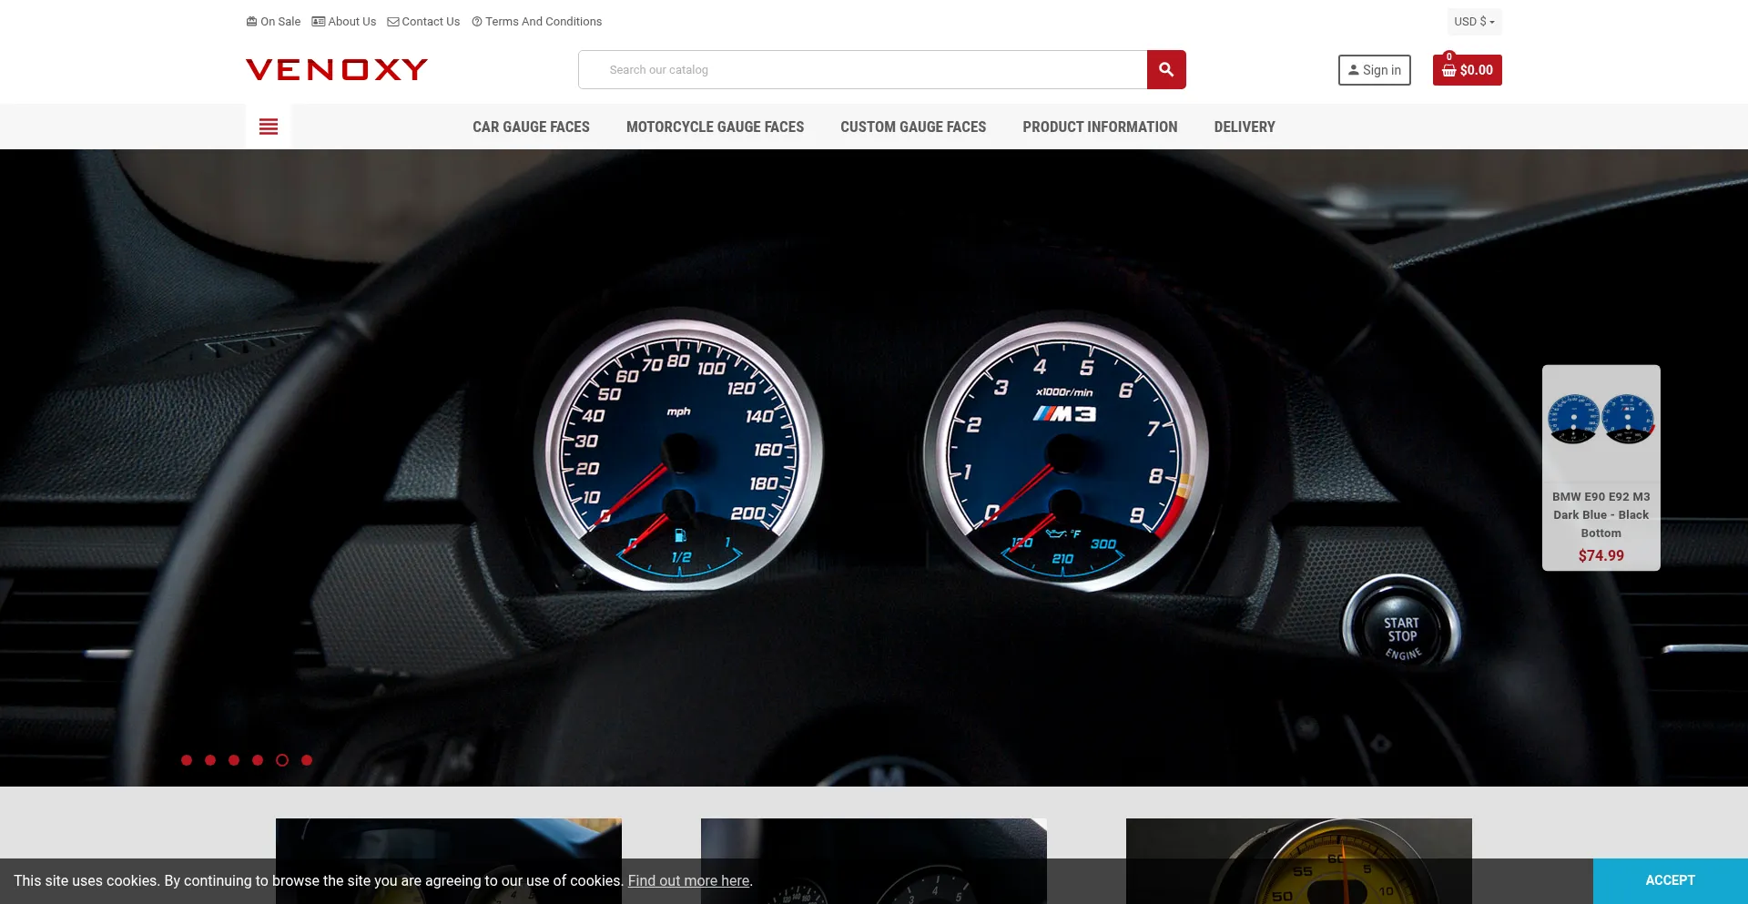1748x904 pixels.
Task: Select the second slider dot
Action: point(210,760)
